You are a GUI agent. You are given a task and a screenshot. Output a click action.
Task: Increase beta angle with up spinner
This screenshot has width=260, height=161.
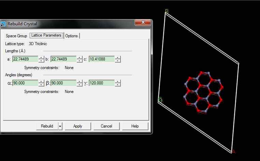pyautogui.click(x=80, y=81)
